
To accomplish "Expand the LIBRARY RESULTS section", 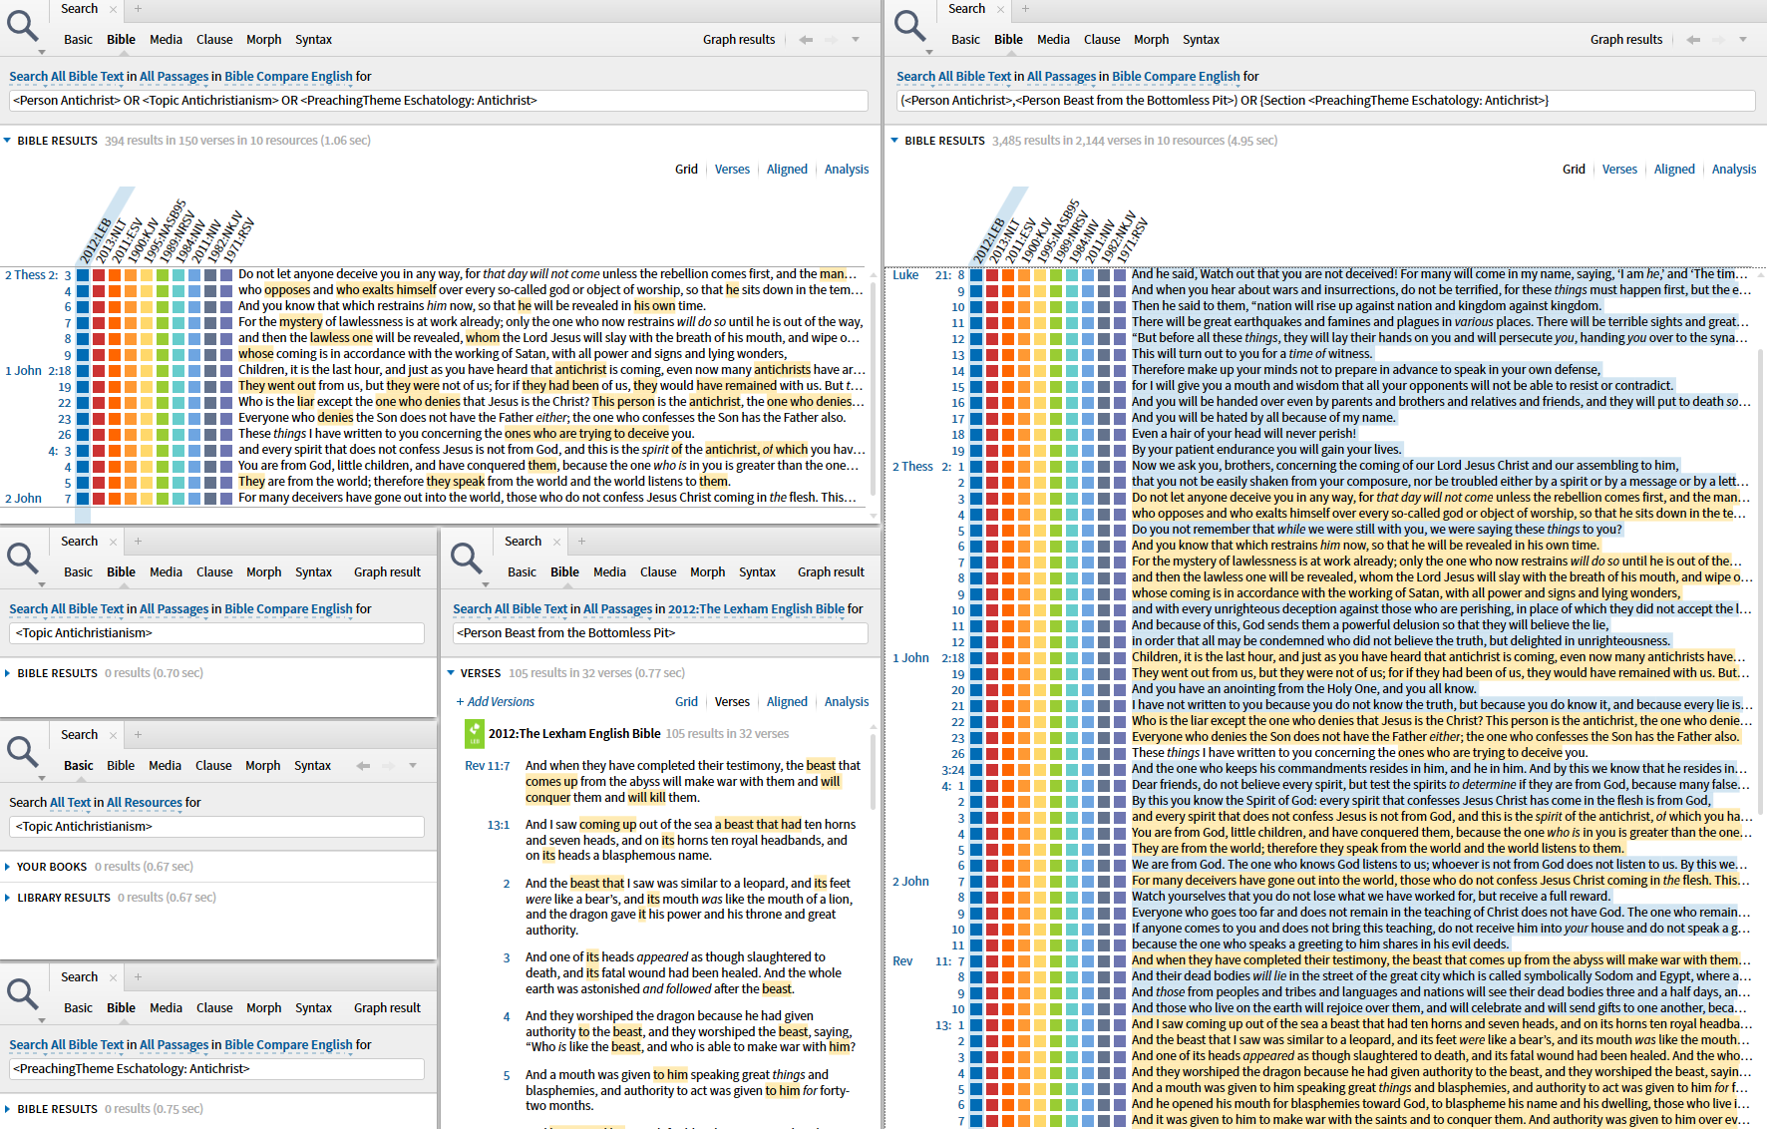I will click(8, 898).
